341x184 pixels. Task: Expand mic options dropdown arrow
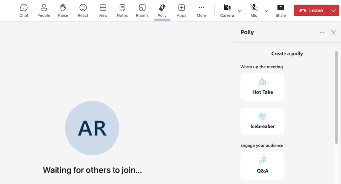point(267,11)
